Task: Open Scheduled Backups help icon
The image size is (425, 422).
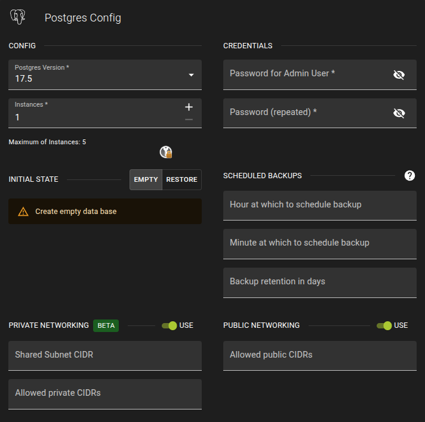Action: click(x=409, y=176)
